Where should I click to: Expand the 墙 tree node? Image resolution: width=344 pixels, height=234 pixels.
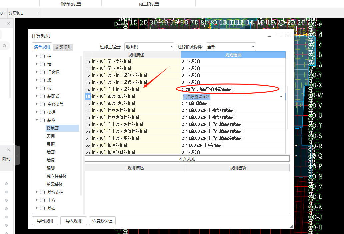pos(37,64)
